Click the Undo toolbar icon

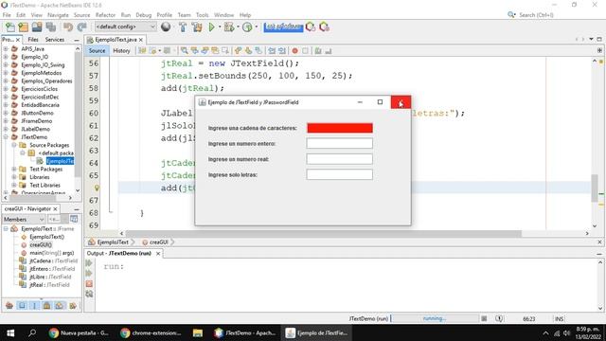coord(68,27)
